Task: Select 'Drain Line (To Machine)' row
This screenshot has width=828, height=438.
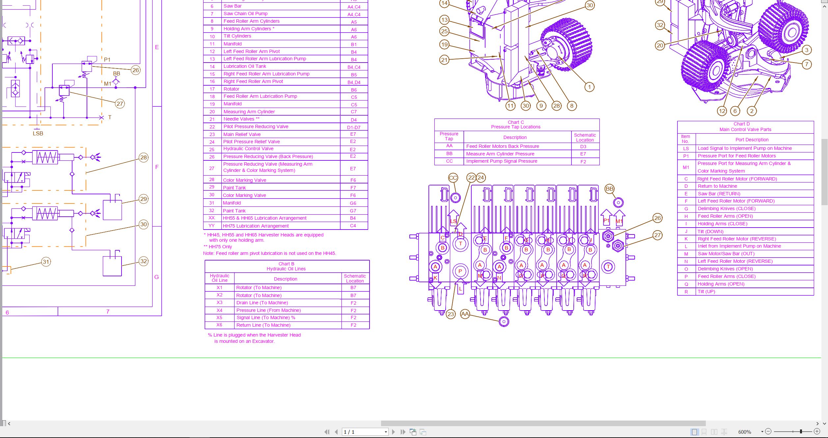Action: click(x=287, y=303)
